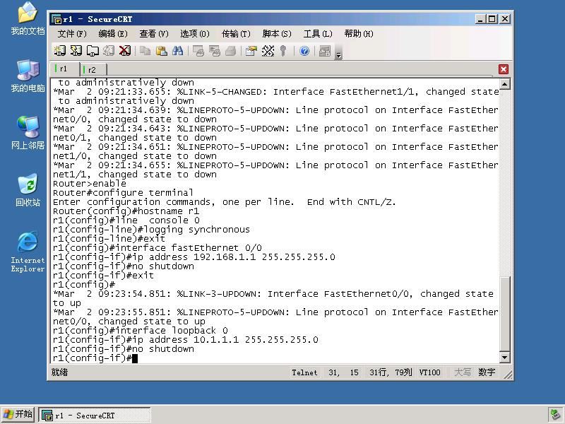Image resolution: width=565 pixels, height=424 pixels.
Task: Click the 'Router>enable' line
Action: [90, 184]
